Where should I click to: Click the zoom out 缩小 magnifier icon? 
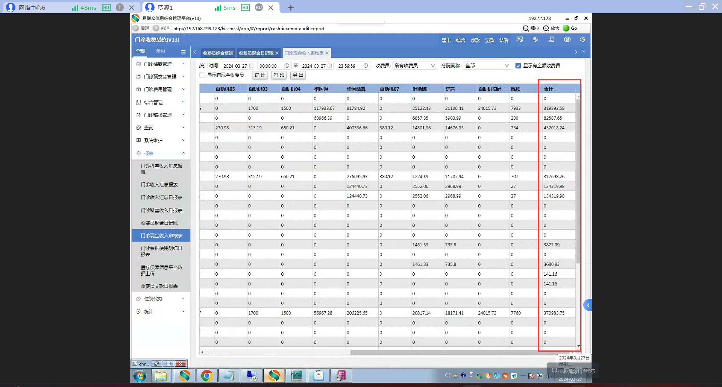[526, 28]
